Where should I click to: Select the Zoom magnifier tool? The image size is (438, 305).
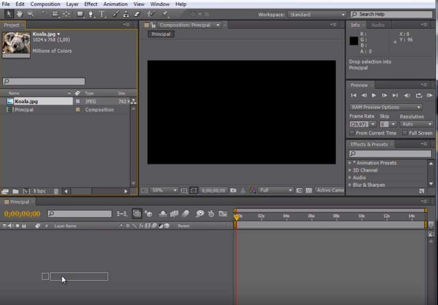click(x=31, y=14)
